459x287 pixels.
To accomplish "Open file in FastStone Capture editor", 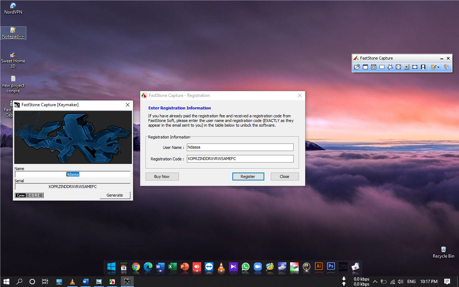I will click(x=357, y=67).
